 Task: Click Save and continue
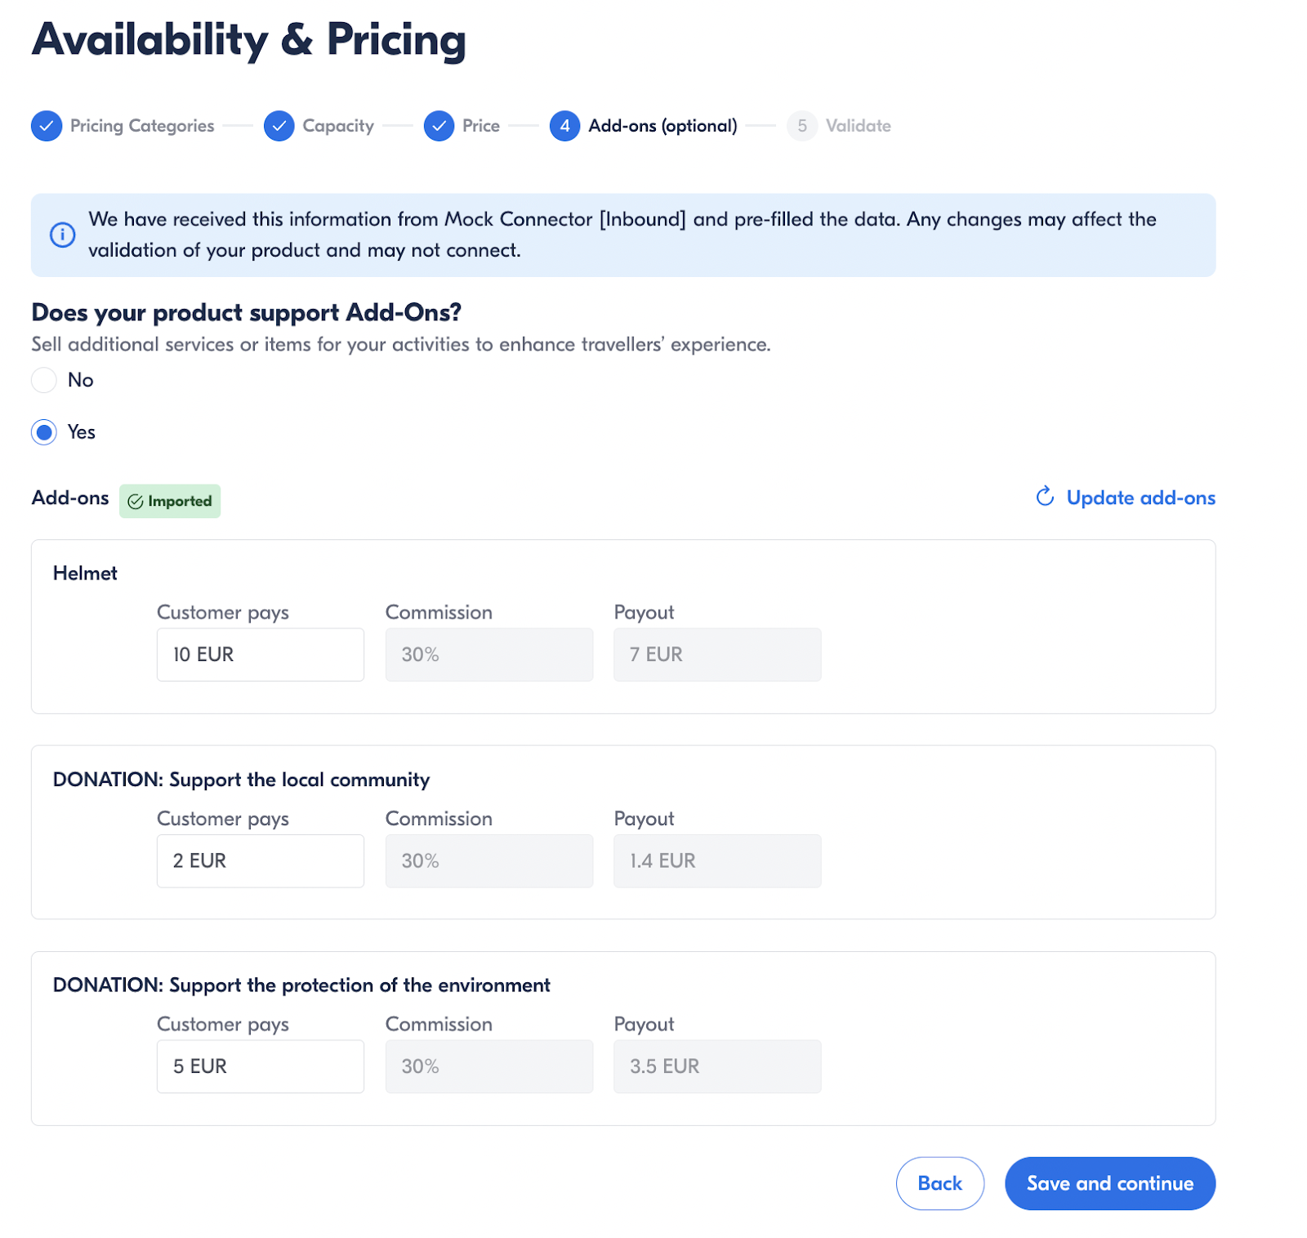(1109, 1183)
